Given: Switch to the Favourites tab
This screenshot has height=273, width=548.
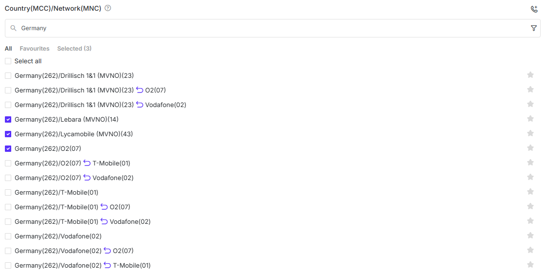Looking at the screenshot, I should (34, 49).
